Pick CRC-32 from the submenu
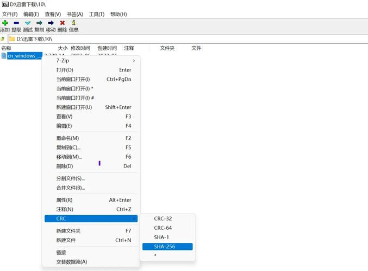 tap(167, 218)
